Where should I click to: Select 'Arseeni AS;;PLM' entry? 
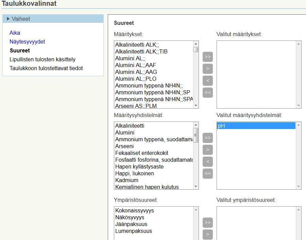pos(154,106)
